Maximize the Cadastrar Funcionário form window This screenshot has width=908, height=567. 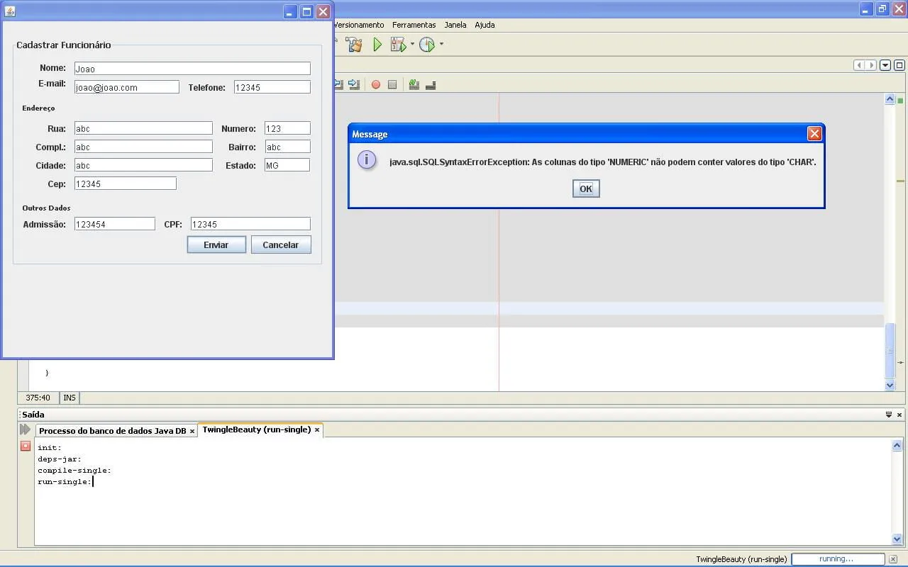coord(306,11)
